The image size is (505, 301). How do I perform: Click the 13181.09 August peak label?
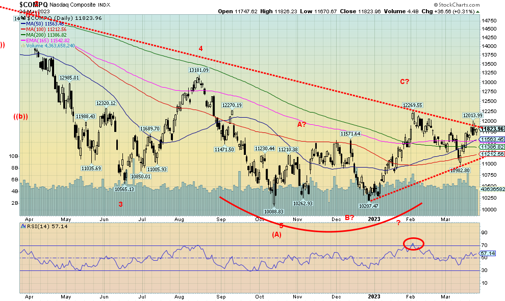(x=199, y=70)
